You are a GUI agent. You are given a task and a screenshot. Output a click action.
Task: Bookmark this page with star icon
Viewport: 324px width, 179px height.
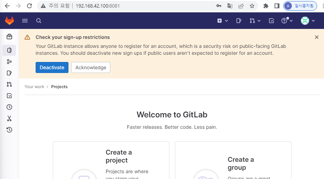[252, 6]
